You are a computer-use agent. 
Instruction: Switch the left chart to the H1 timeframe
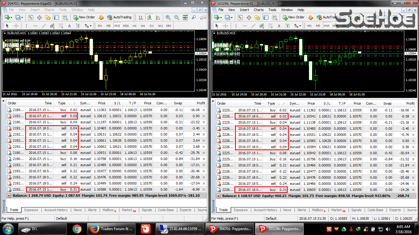[134, 26]
